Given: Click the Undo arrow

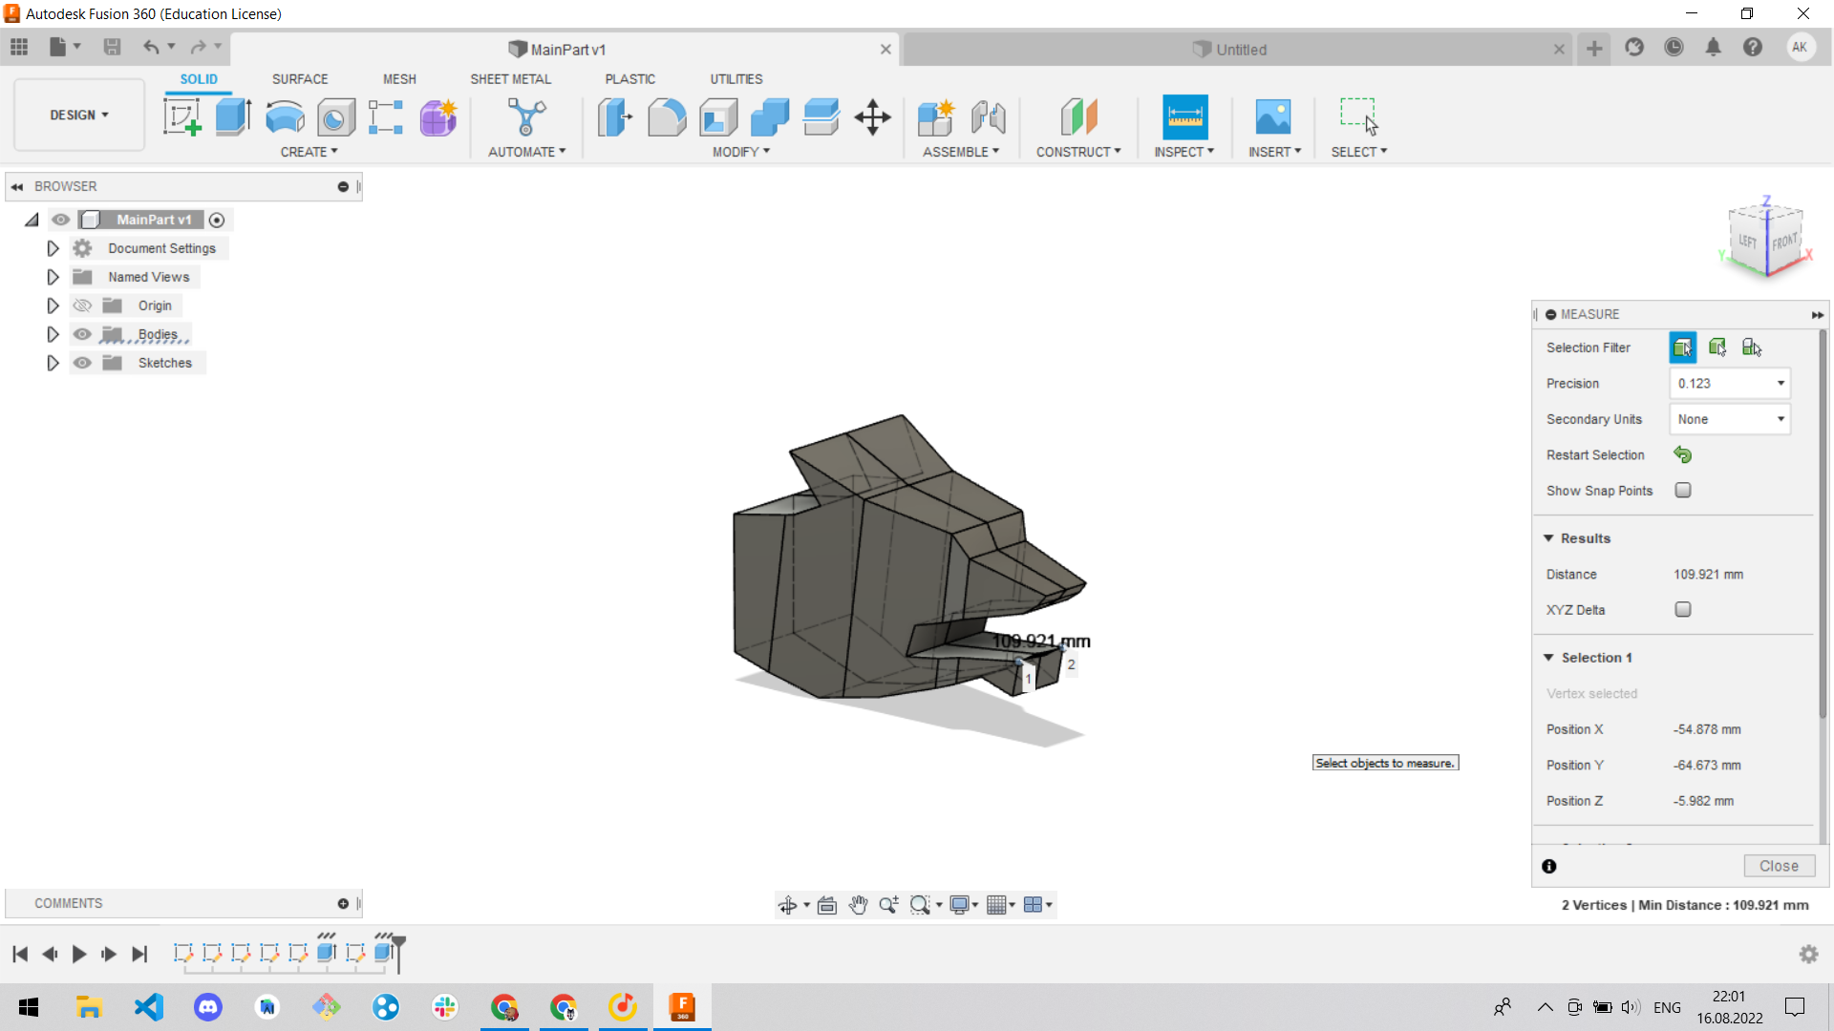Looking at the screenshot, I should 151,47.
